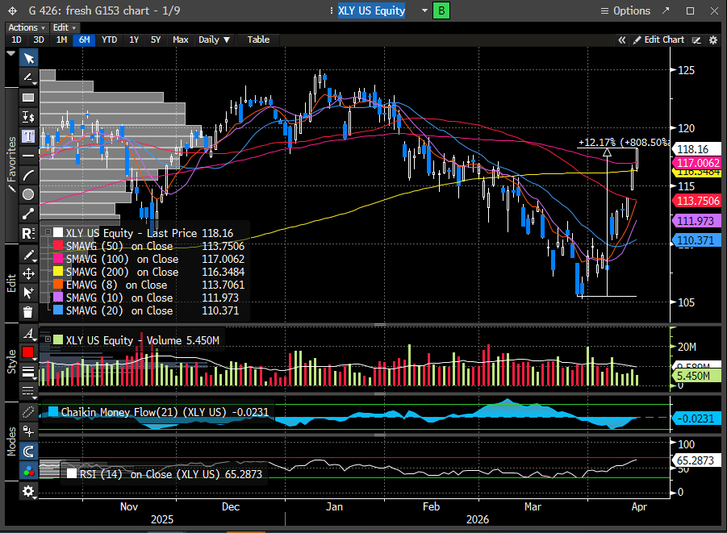Click the 65.2873 RSI axis label
727x533 pixels.
coord(696,460)
